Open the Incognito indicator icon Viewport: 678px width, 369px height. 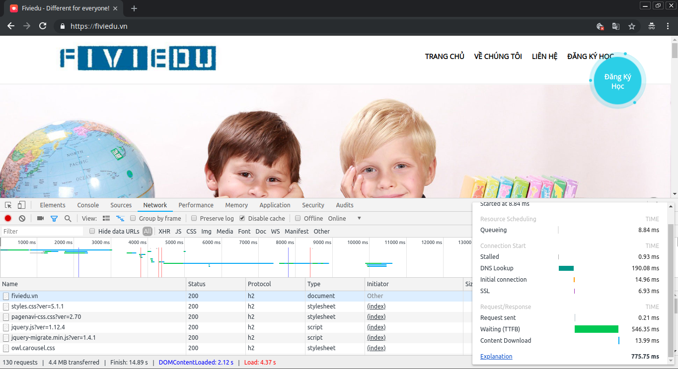click(652, 26)
